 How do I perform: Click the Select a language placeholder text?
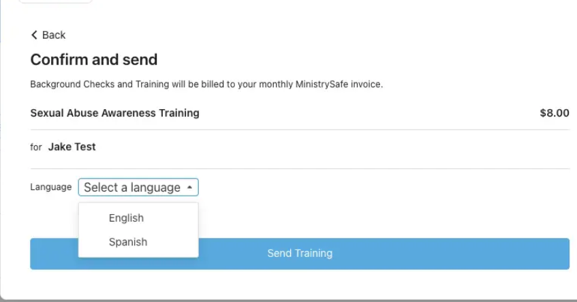[132, 187]
